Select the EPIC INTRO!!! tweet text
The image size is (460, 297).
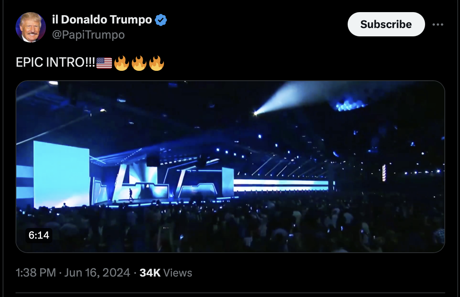pos(55,63)
